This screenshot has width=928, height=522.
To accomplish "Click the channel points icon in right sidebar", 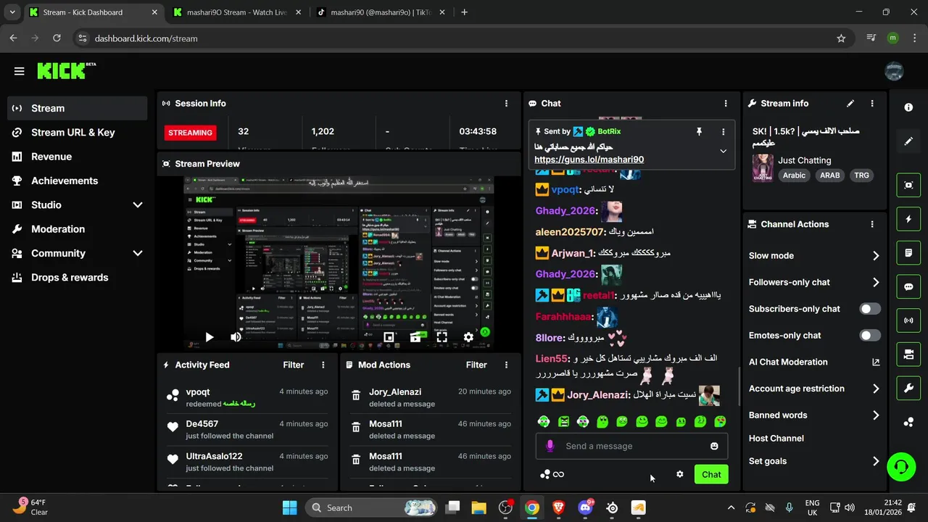I will coord(908,422).
